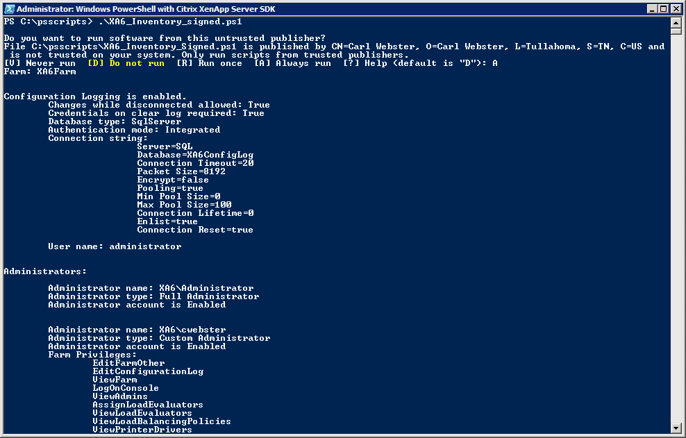686x438 pixels.
Task: Click the "[R] Run once" option text
Action: [209, 63]
